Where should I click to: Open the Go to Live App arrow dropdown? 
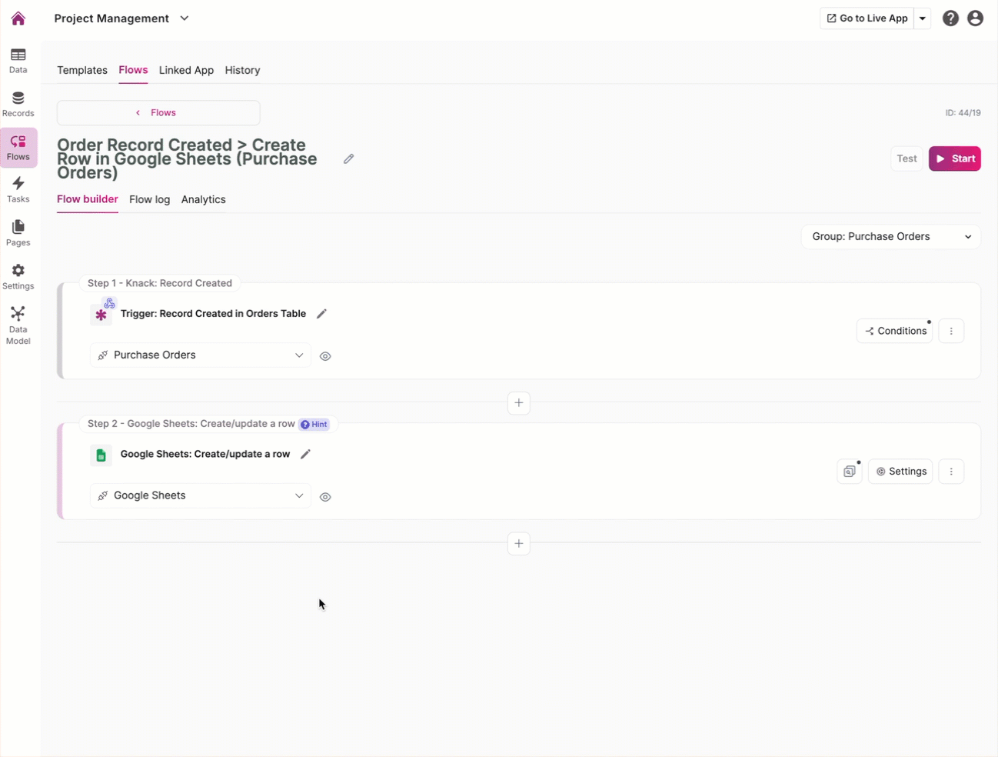923,18
